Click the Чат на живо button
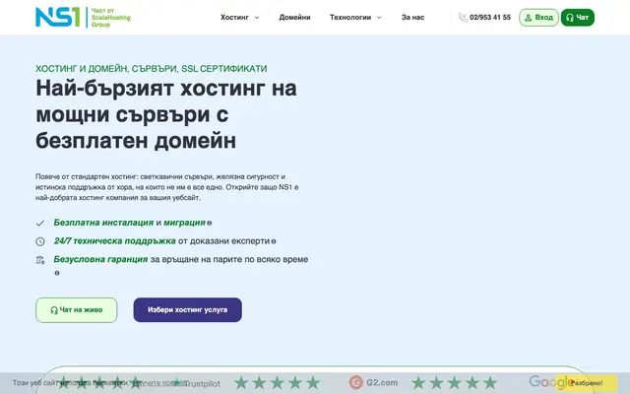Screen dimensions: 630x394 pos(77,310)
